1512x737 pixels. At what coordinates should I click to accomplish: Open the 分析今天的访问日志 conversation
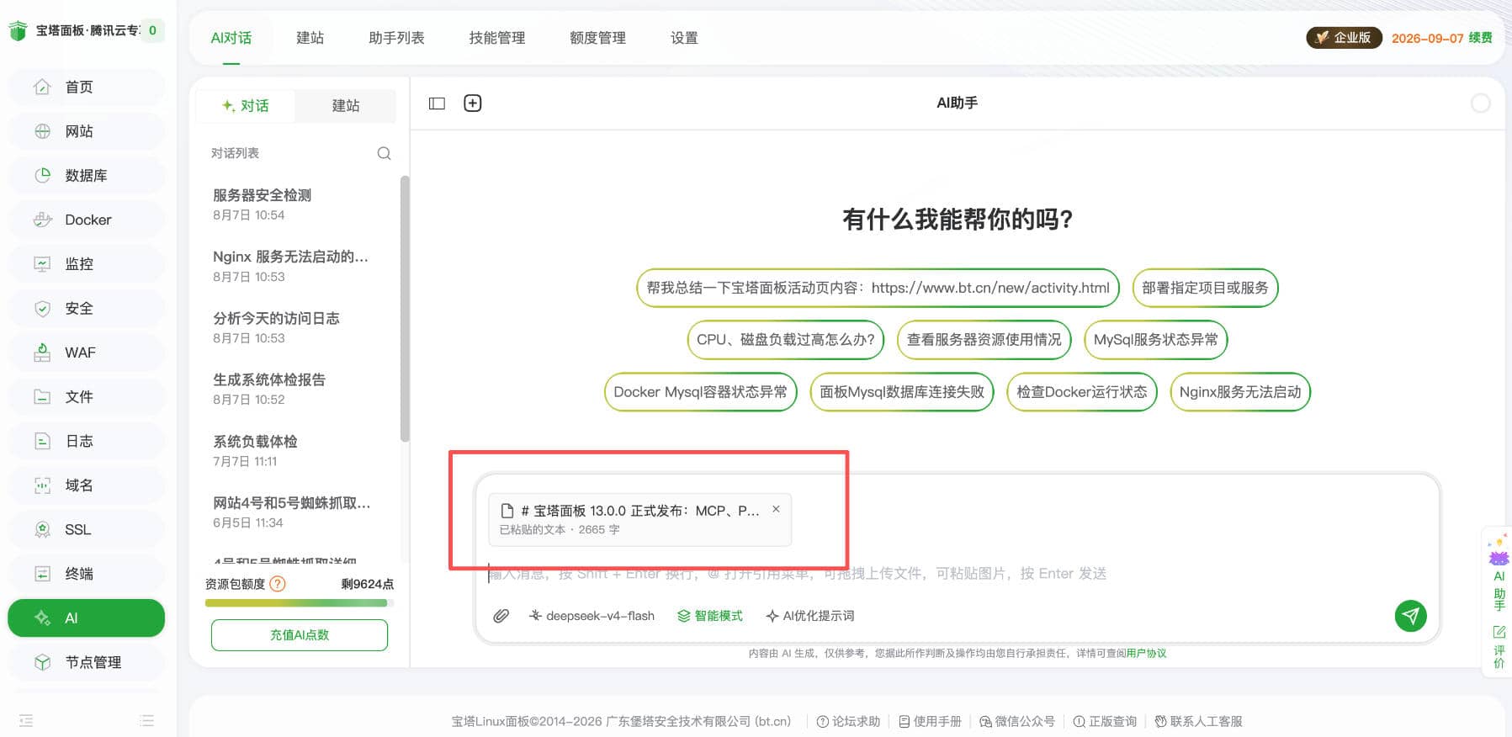click(294, 327)
